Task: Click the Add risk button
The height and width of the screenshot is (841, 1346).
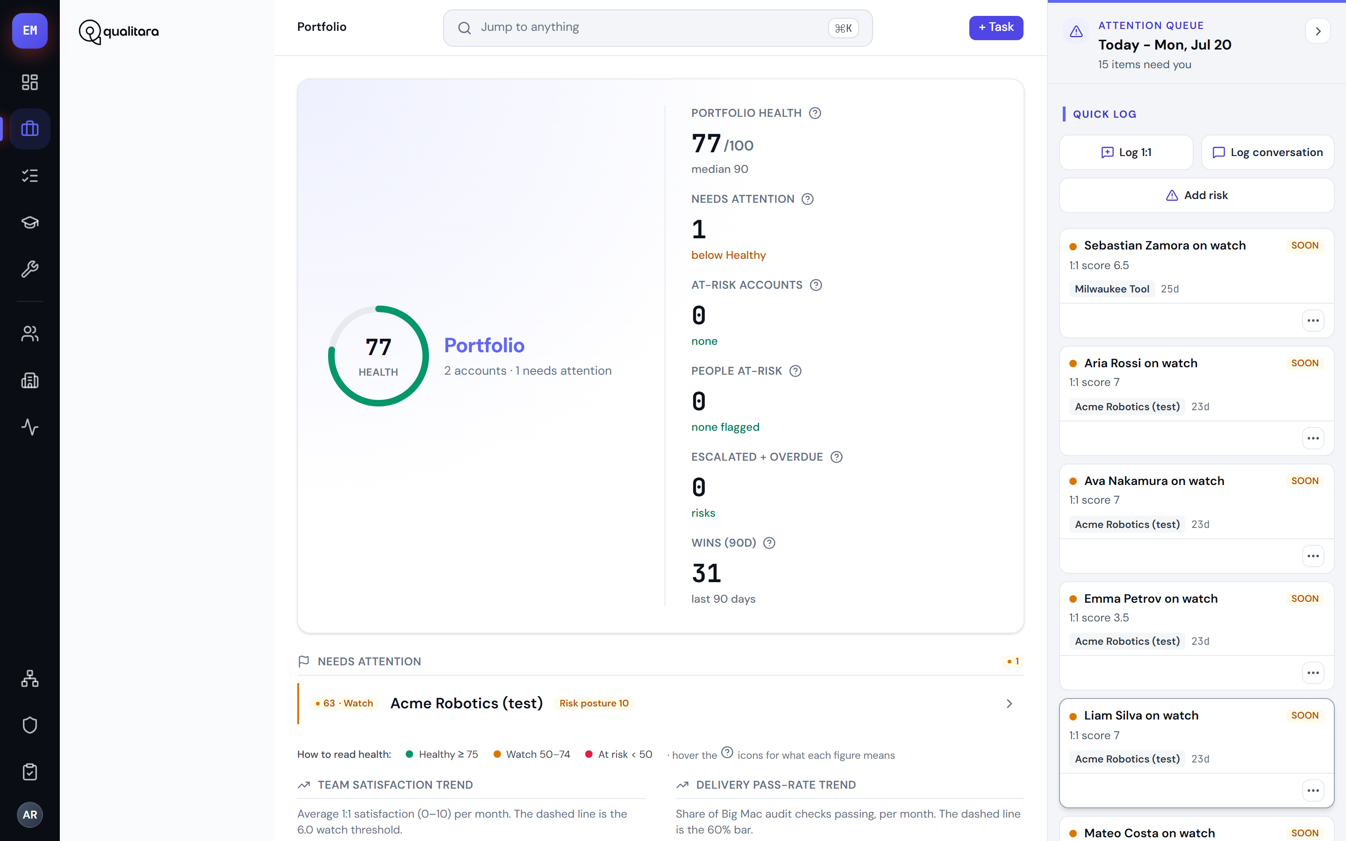Action: click(1196, 195)
